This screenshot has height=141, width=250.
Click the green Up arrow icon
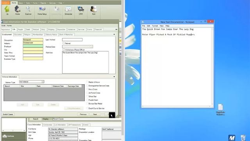[7, 9]
